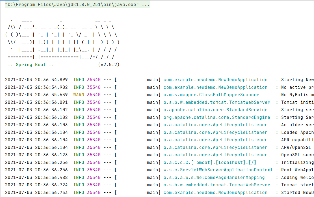314x197 pixels.
Task: Select the timestamp 2021-07-03 20:36:36.733
Action: pyautogui.click(x=36, y=192)
